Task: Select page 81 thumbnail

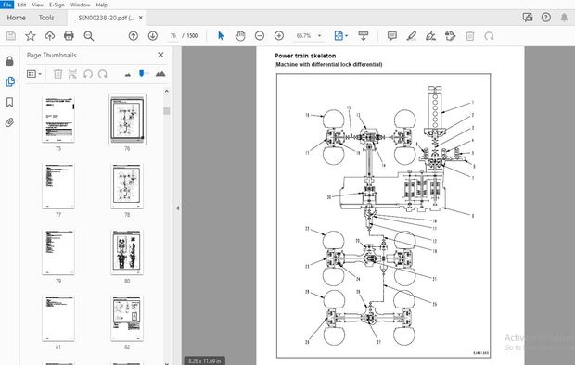Action: (x=58, y=318)
